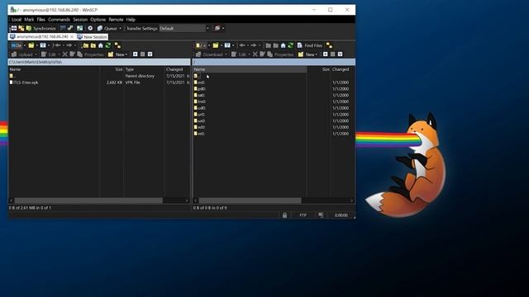This screenshot has width=529, height=297.
Task: Click the local panel horizontal scrollbar
Action: tap(88, 200)
